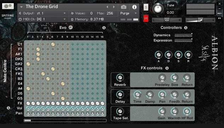Click the grid horizontal scrollbar

(65, 121)
